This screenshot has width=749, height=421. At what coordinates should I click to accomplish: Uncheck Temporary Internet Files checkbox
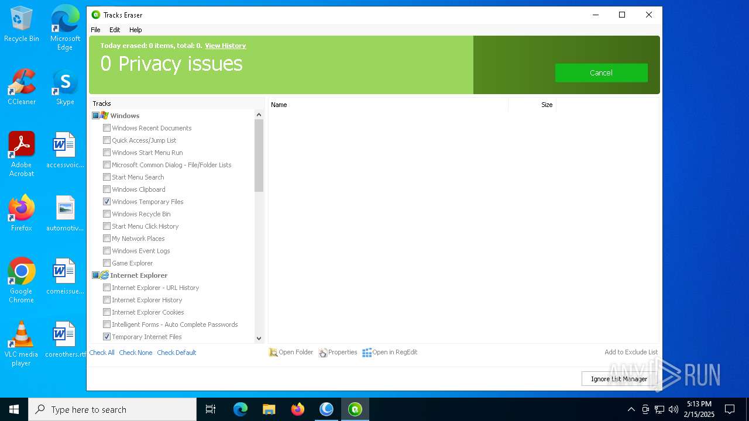106,337
